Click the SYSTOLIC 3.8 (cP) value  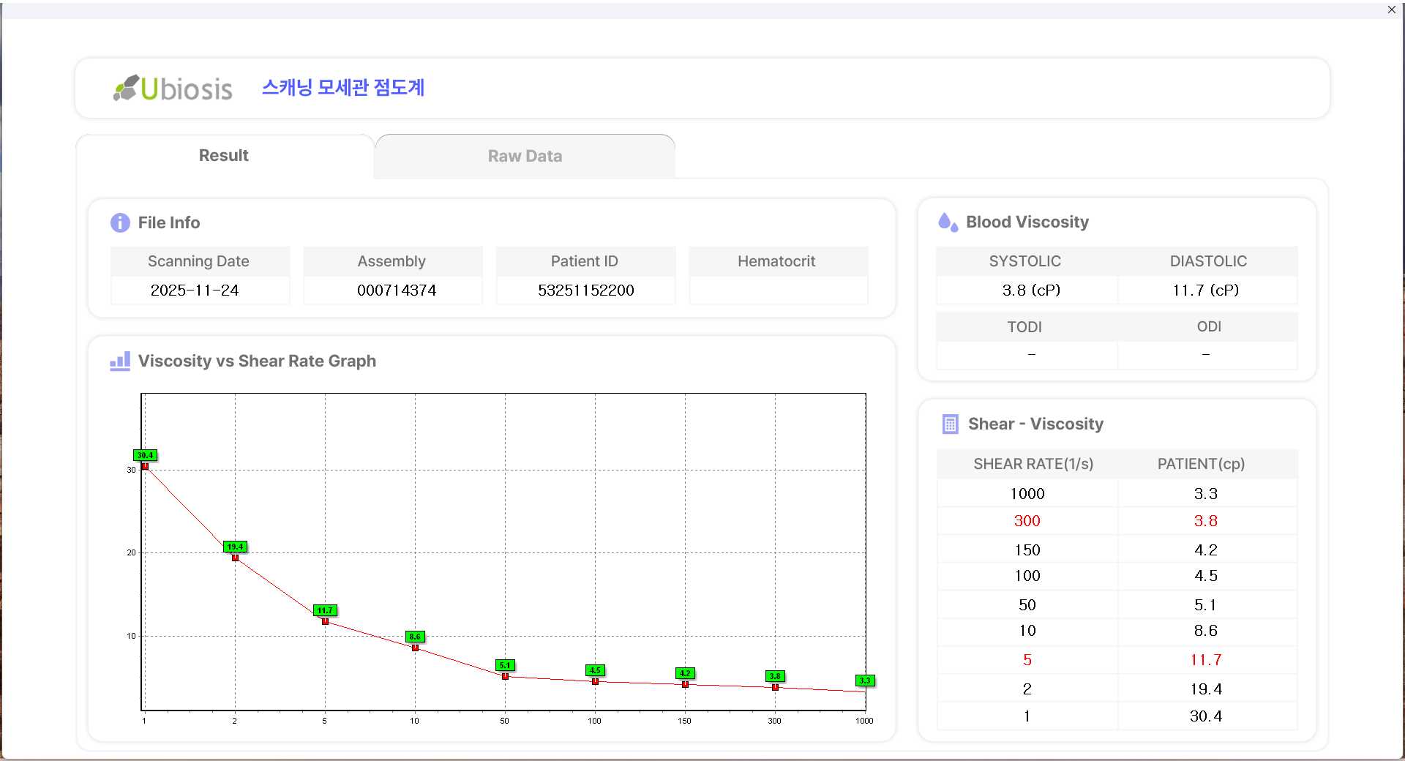[x=1030, y=290]
